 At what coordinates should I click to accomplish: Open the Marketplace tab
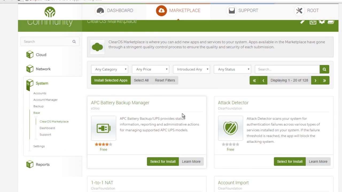[x=178, y=11]
